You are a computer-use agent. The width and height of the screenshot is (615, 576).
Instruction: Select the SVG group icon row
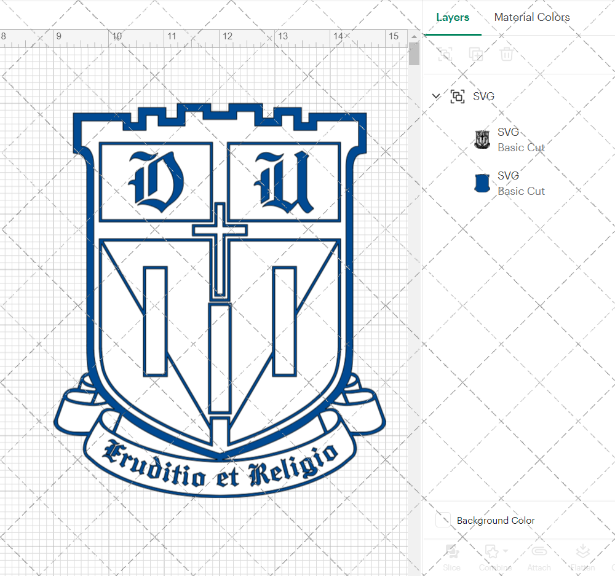458,96
